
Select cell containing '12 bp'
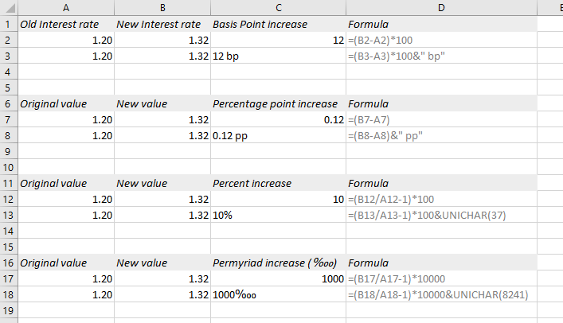pyautogui.click(x=278, y=56)
